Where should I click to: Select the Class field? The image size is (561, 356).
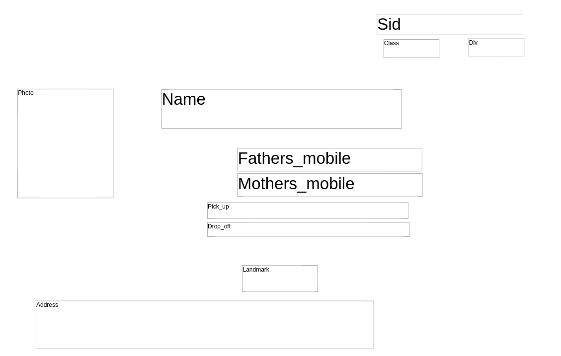tap(411, 50)
